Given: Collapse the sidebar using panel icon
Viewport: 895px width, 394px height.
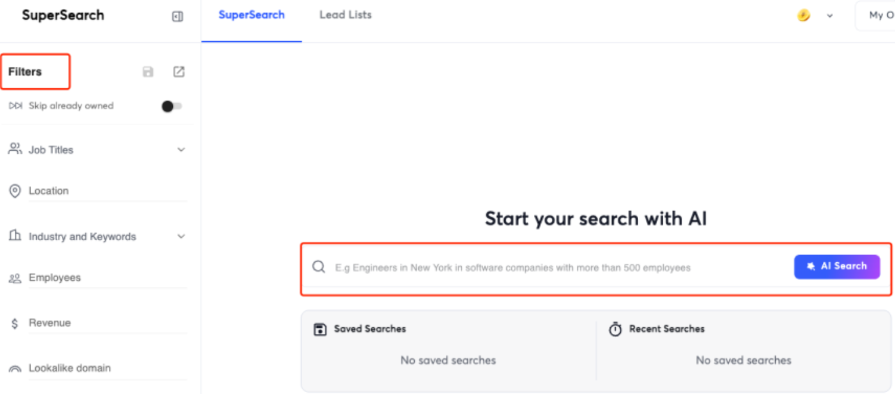Looking at the screenshot, I should point(177,17).
